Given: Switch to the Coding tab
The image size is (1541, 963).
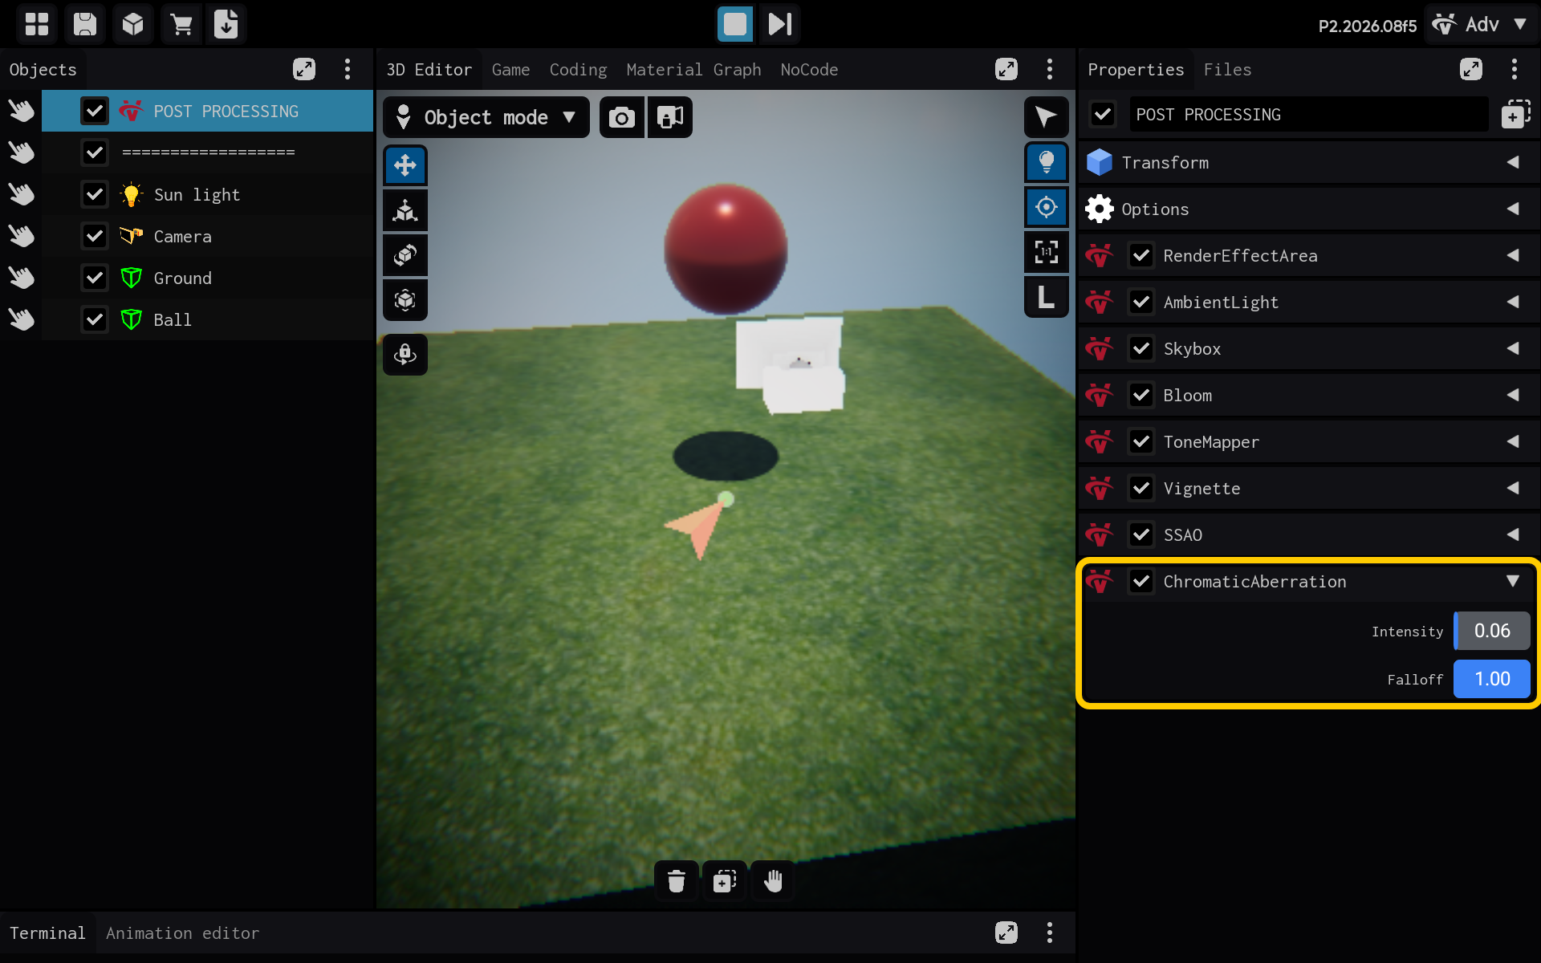Looking at the screenshot, I should (578, 70).
